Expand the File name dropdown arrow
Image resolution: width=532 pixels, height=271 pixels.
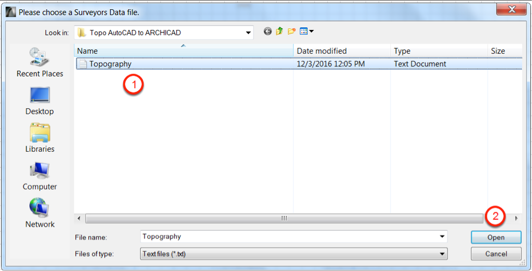pyautogui.click(x=442, y=237)
